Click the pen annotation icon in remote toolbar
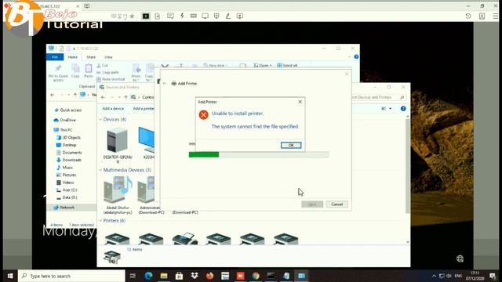The image size is (502, 282). pos(228,16)
